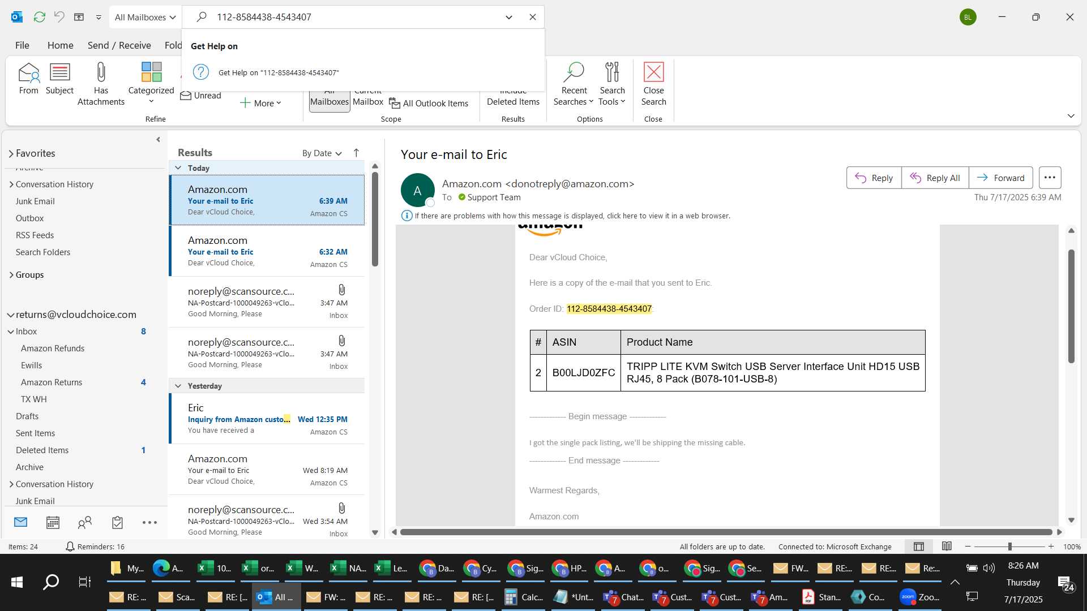Switch to Calendar view icon
Viewport: 1087px width, 611px height.
click(53, 522)
